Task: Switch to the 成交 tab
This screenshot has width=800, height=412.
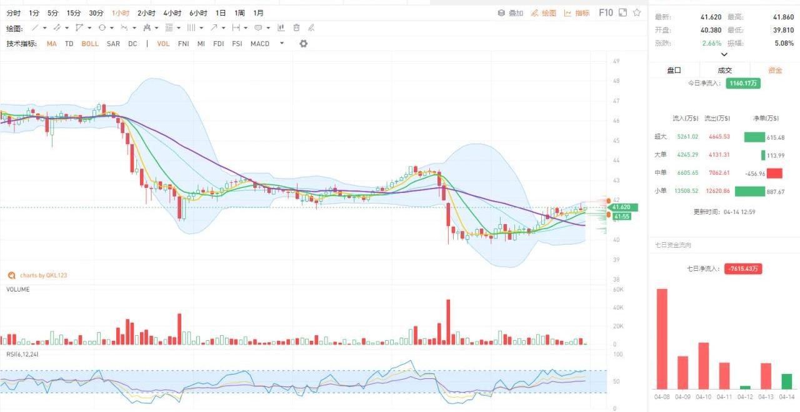Action: pos(724,71)
